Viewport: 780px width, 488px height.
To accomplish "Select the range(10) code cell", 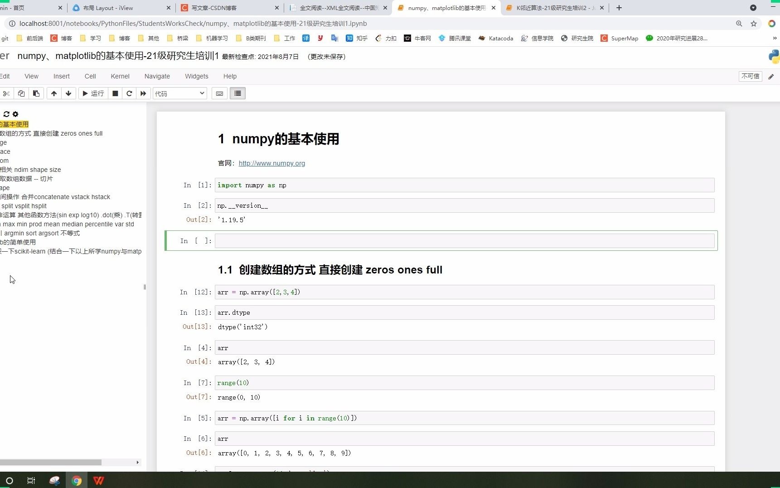I will [x=465, y=383].
